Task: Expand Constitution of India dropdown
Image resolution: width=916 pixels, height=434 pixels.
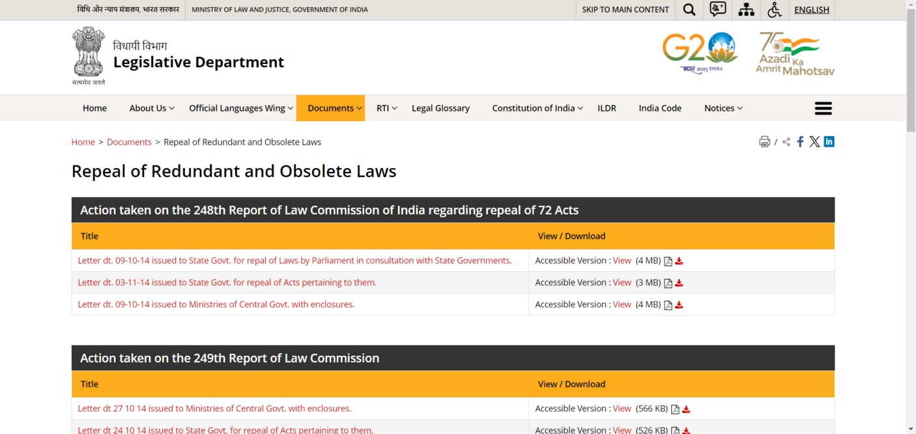Action: [537, 108]
